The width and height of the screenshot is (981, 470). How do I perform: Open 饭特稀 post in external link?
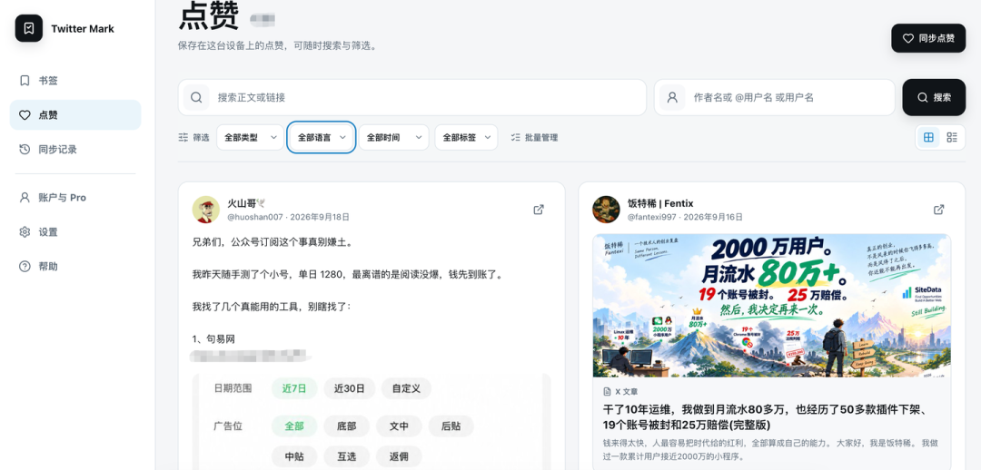(938, 210)
